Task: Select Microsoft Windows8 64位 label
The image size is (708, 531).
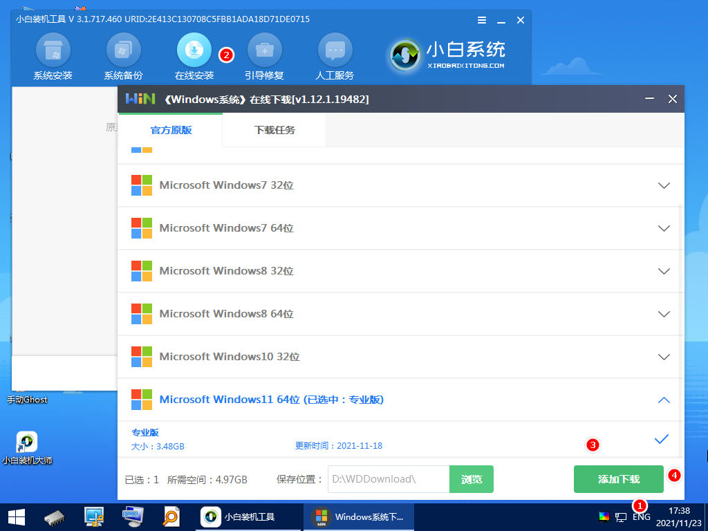Action: coord(226,314)
